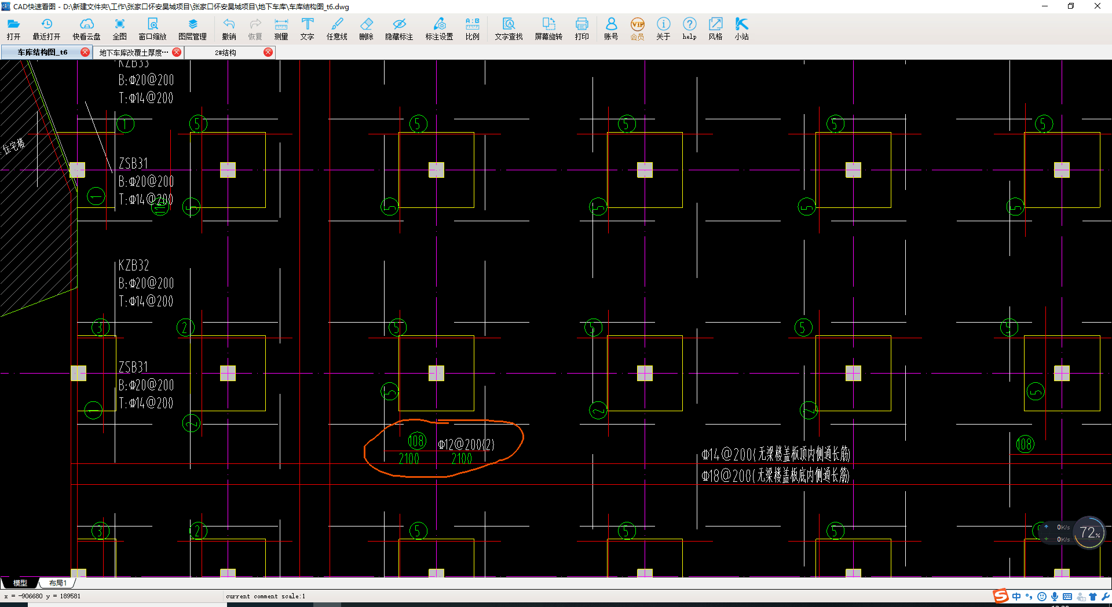This screenshot has height=607, width=1112.
Task: Toggle 隐藏标注 hide annotations
Action: pyautogui.click(x=399, y=29)
